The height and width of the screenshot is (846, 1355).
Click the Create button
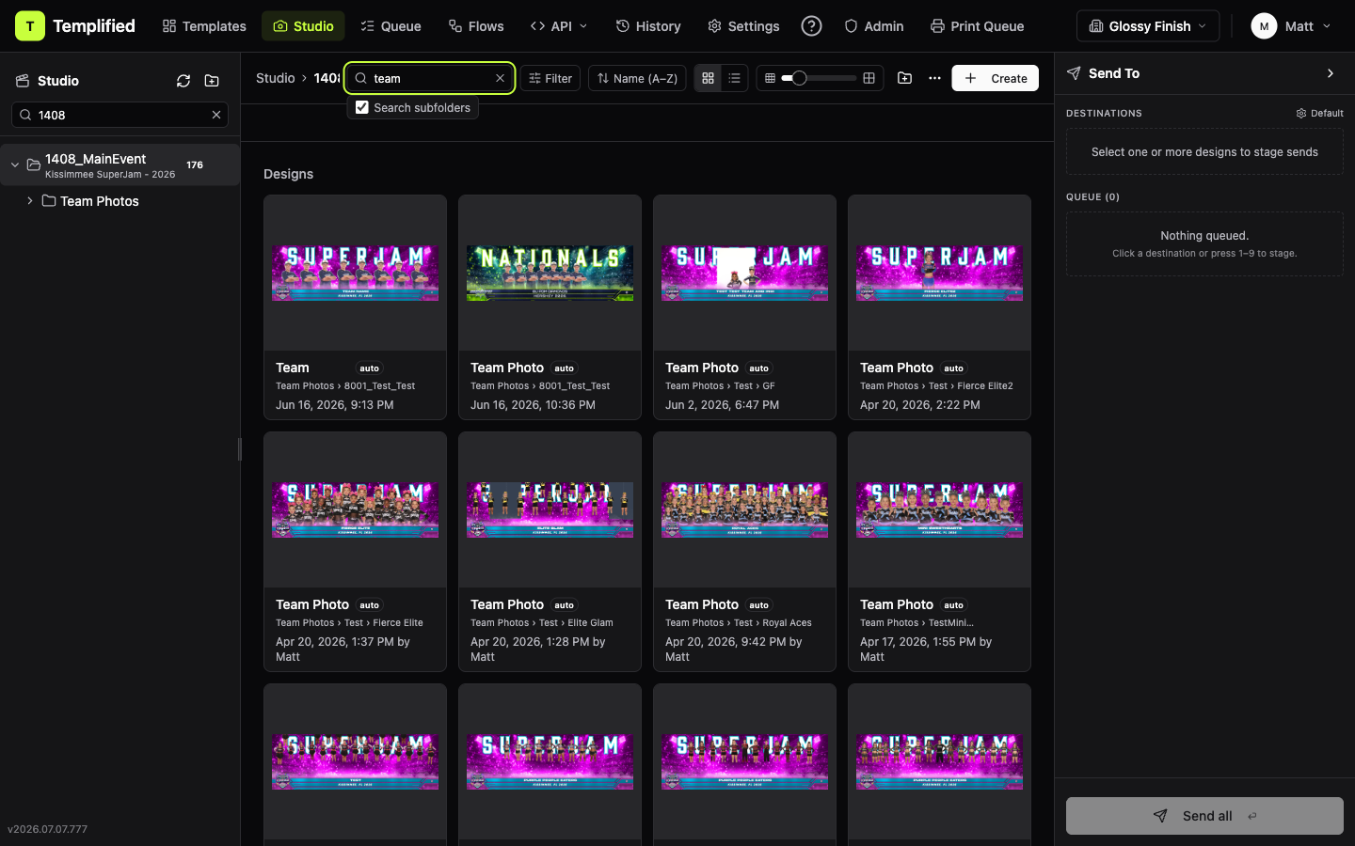tap(995, 78)
